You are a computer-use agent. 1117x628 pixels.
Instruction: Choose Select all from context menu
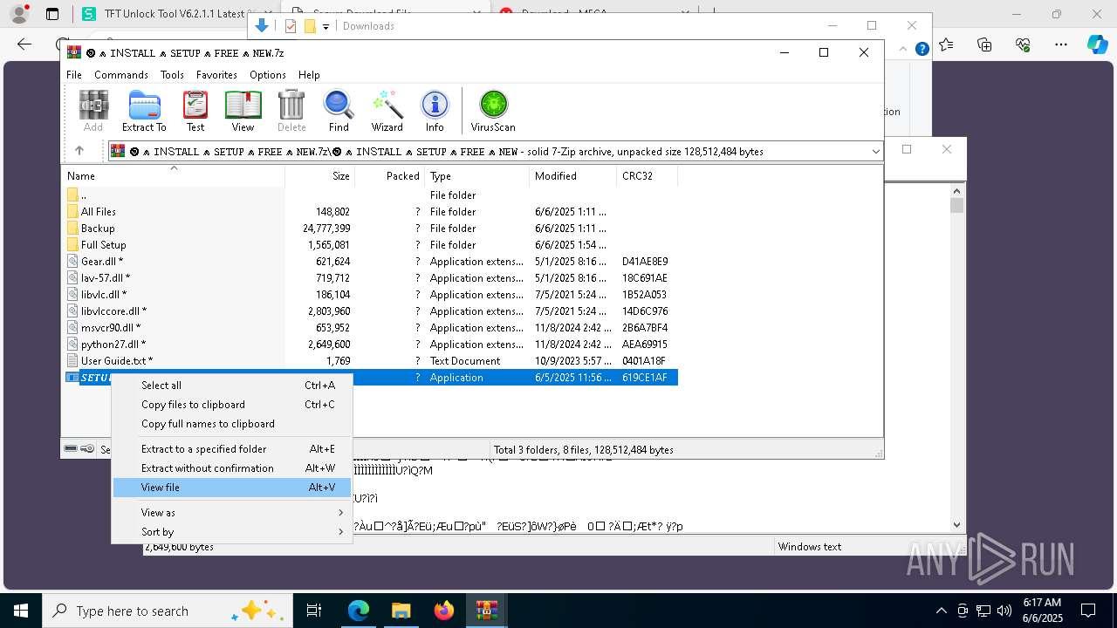(x=231, y=386)
